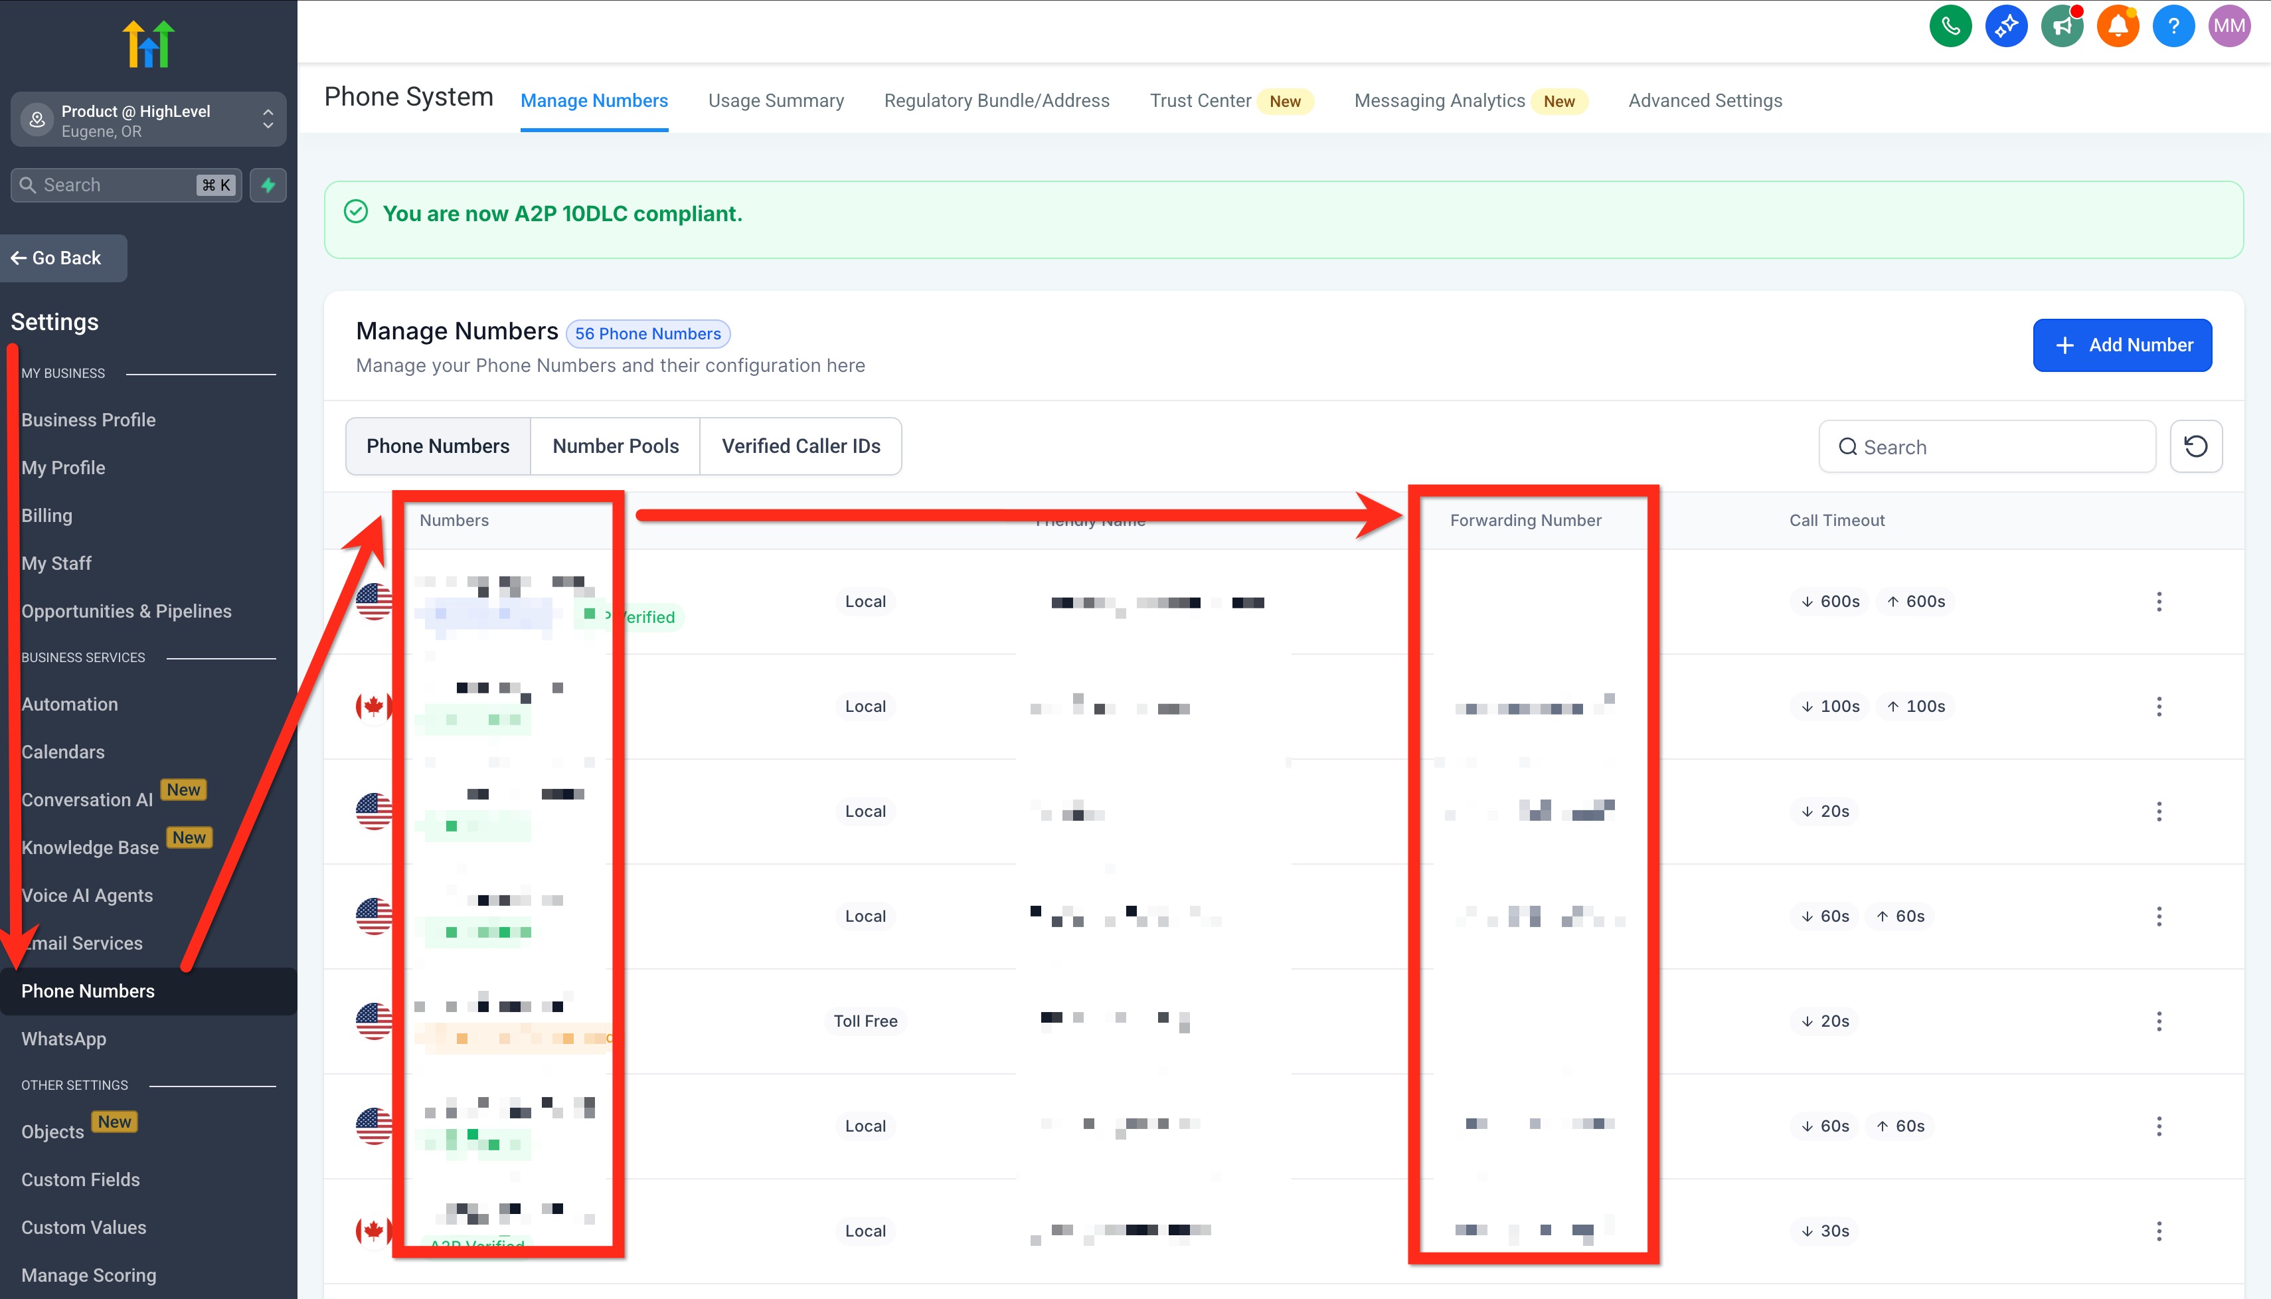Open the Trust Center tab
Screen dimensions: 2271x1299
[1200, 101]
